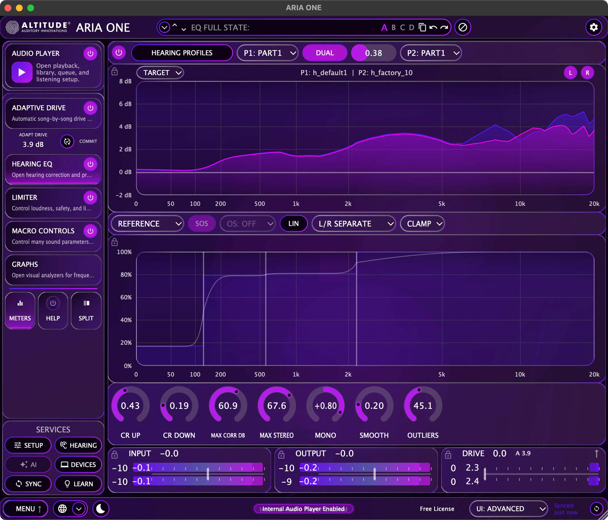Toggle the Drive meter lock
The image size is (608, 520).
[448, 454]
